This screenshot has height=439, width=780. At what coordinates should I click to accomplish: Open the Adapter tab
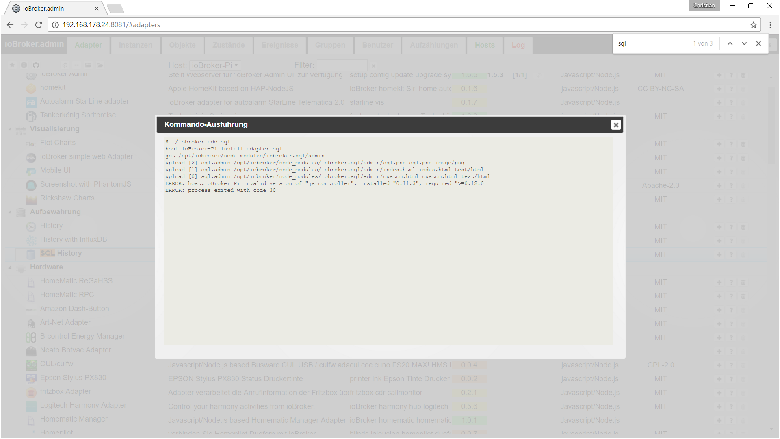pos(88,45)
